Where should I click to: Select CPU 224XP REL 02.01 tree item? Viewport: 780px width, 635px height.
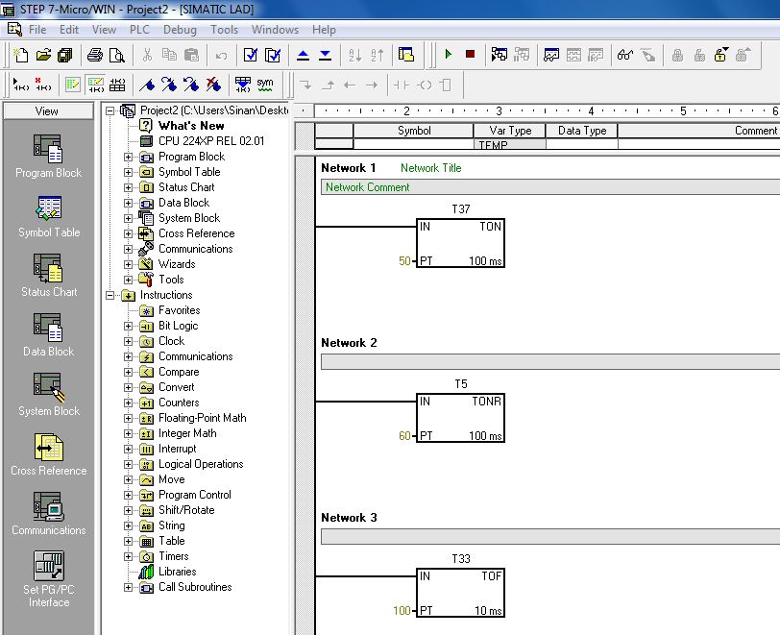click(x=211, y=141)
